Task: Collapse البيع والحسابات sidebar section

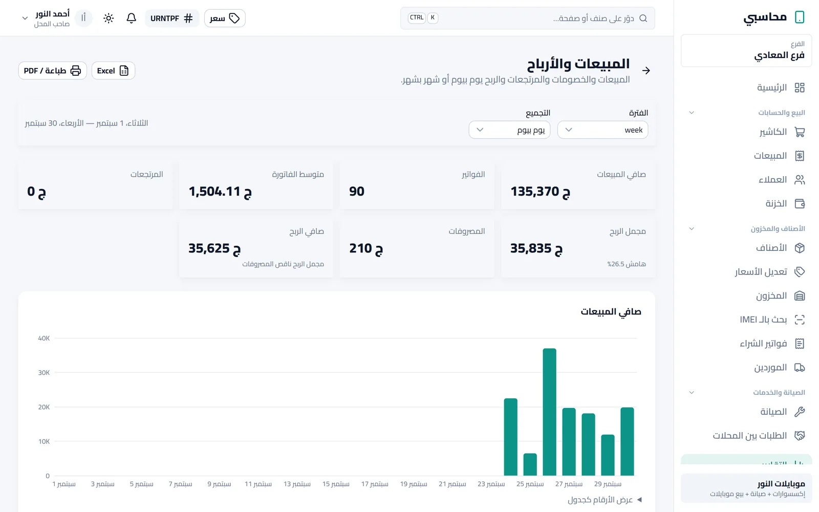Action: click(x=692, y=113)
